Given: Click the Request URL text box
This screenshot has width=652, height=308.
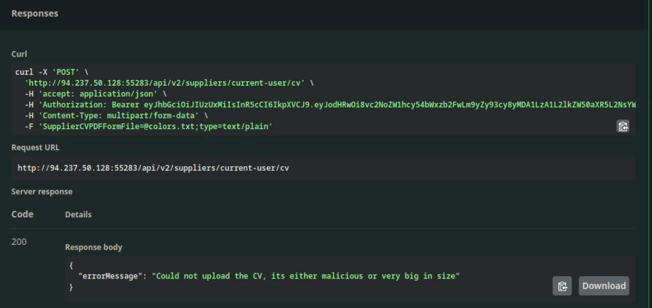Looking at the screenshot, I should click(x=323, y=168).
